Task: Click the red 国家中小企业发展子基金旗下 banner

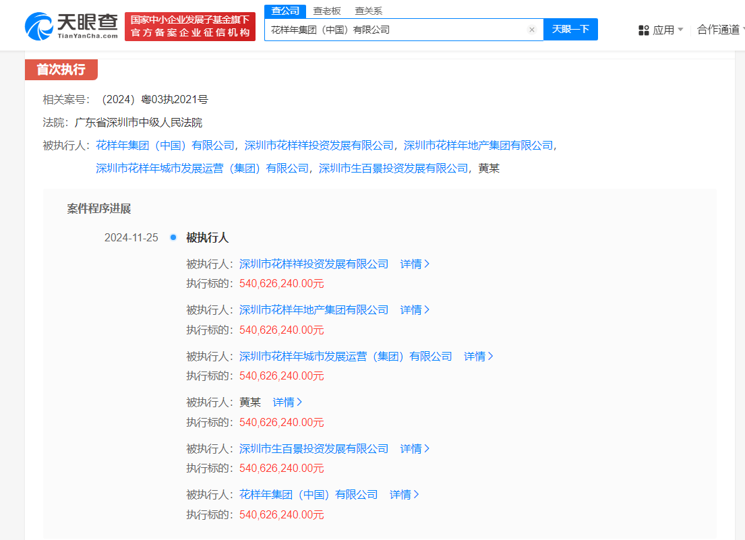Action: [x=190, y=26]
